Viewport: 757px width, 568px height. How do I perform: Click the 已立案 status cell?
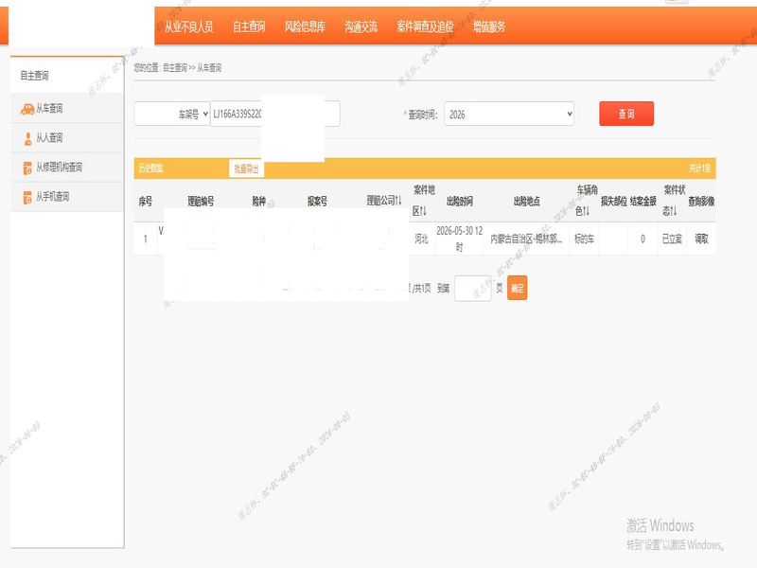pos(672,239)
